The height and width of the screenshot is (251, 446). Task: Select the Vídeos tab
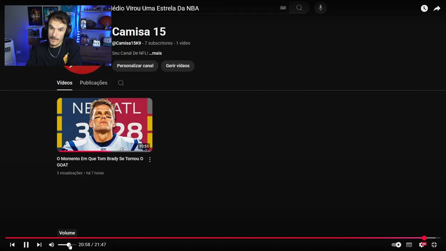[x=64, y=83]
